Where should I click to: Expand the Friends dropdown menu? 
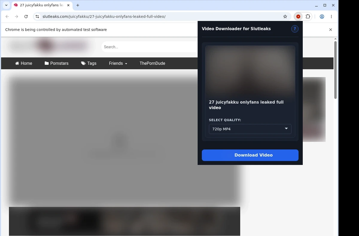point(118,63)
